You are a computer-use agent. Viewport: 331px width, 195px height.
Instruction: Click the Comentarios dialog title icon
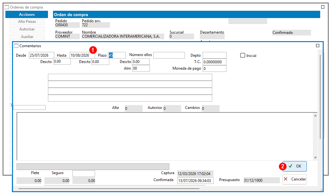16,46
